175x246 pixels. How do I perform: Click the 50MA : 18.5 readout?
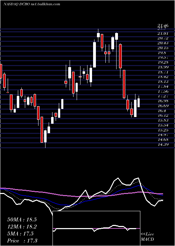(x=22, y=220)
